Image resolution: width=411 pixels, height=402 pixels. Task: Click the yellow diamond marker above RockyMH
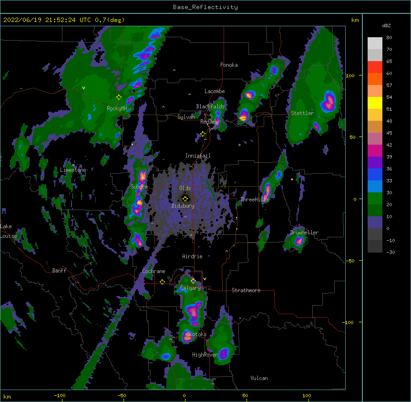click(x=119, y=97)
